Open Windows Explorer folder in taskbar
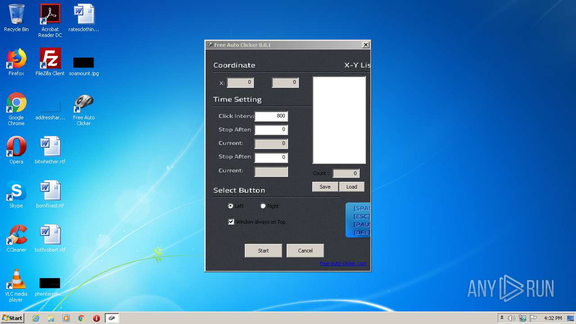Image resolution: width=576 pixels, height=324 pixels. click(51, 318)
